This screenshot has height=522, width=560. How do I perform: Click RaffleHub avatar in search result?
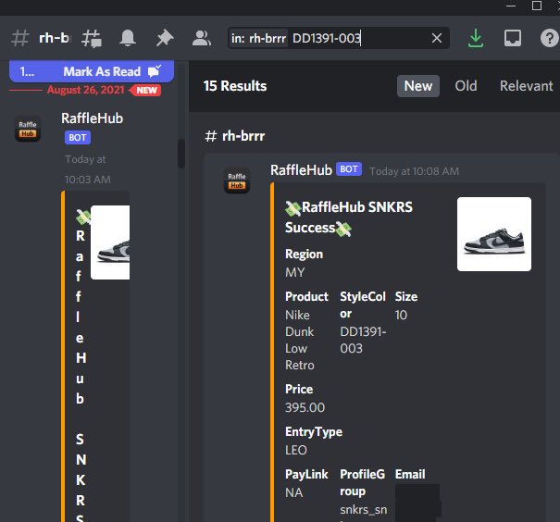pos(237,180)
